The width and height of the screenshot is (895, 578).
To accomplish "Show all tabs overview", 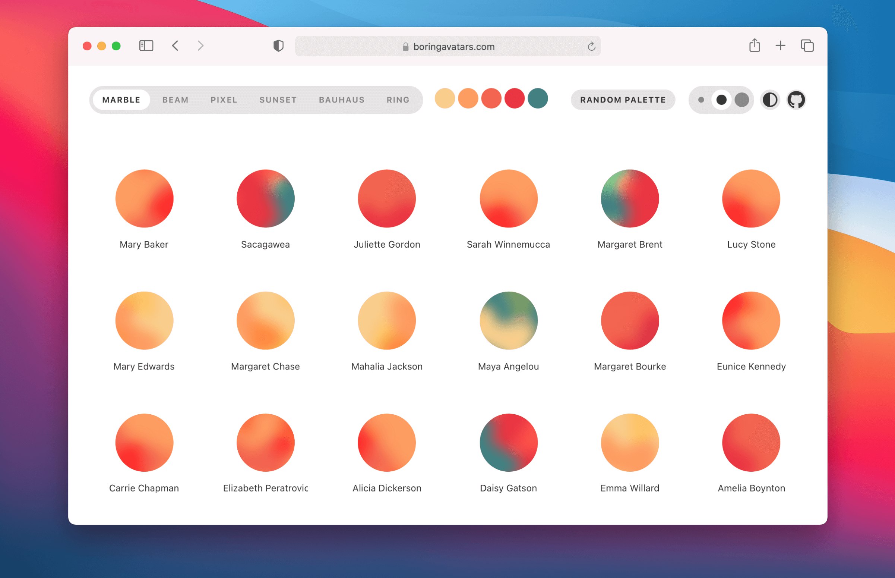I will pyautogui.click(x=807, y=46).
